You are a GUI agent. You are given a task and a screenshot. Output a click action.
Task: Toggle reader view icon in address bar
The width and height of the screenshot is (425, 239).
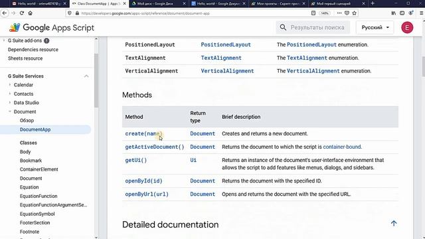(313, 13)
